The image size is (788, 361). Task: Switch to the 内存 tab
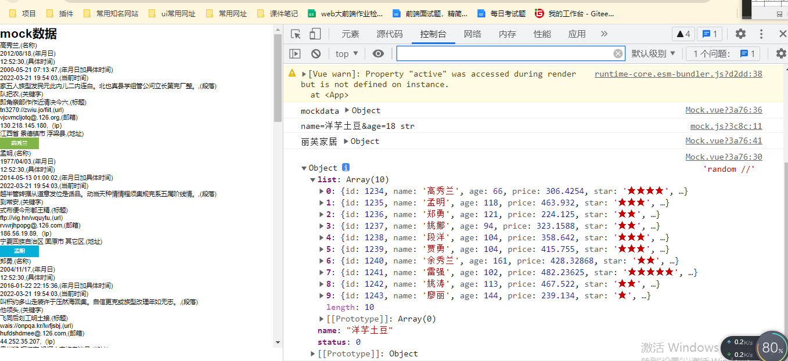(x=507, y=34)
